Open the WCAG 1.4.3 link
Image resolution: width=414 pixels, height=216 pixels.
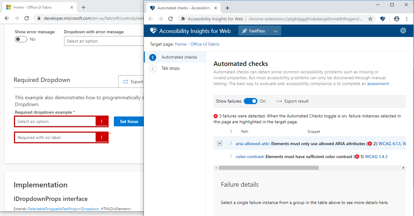pos(376,156)
